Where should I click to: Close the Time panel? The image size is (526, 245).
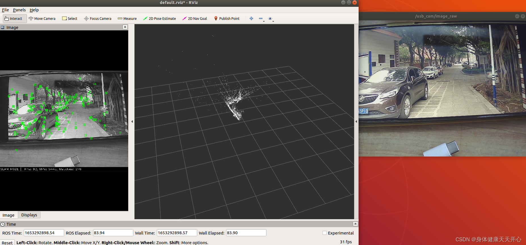coord(355,224)
